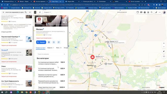Go back using the arrow in the search box
This screenshot has width=167, height=94.
(3, 12)
